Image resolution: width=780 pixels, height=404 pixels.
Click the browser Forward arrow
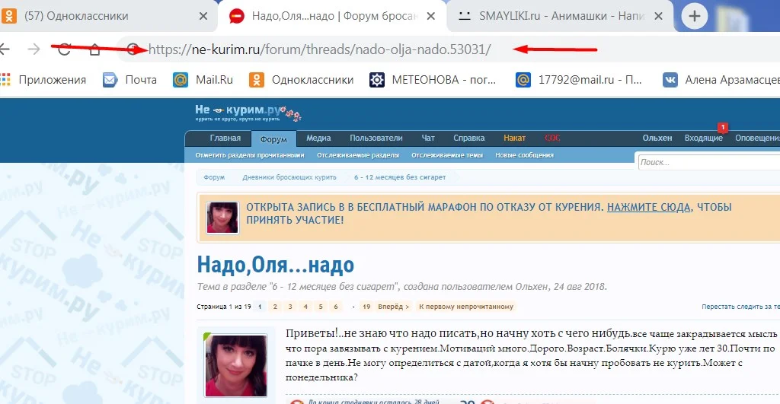34,49
